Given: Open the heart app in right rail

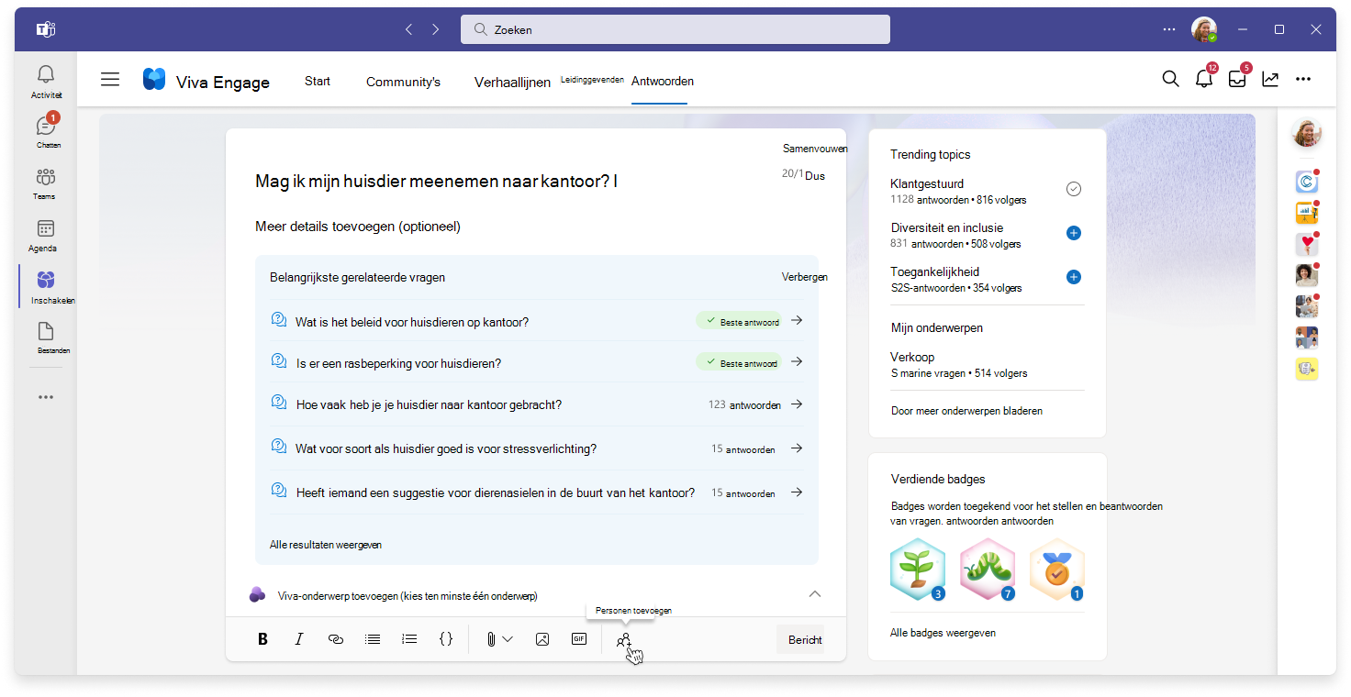Looking at the screenshot, I should pos(1307,244).
